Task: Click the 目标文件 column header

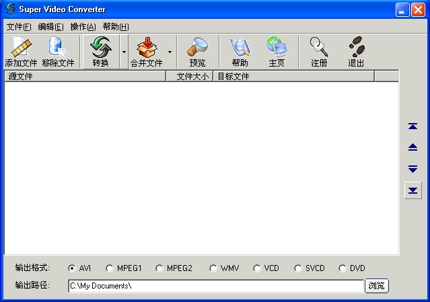Action: [293, 76]
